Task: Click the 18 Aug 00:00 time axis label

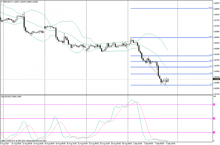Action: (50, 144)
